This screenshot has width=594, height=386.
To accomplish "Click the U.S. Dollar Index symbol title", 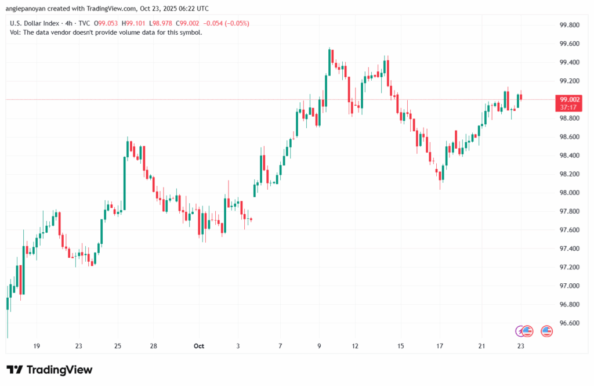I will pyautogui.click(x=41, y=23).
